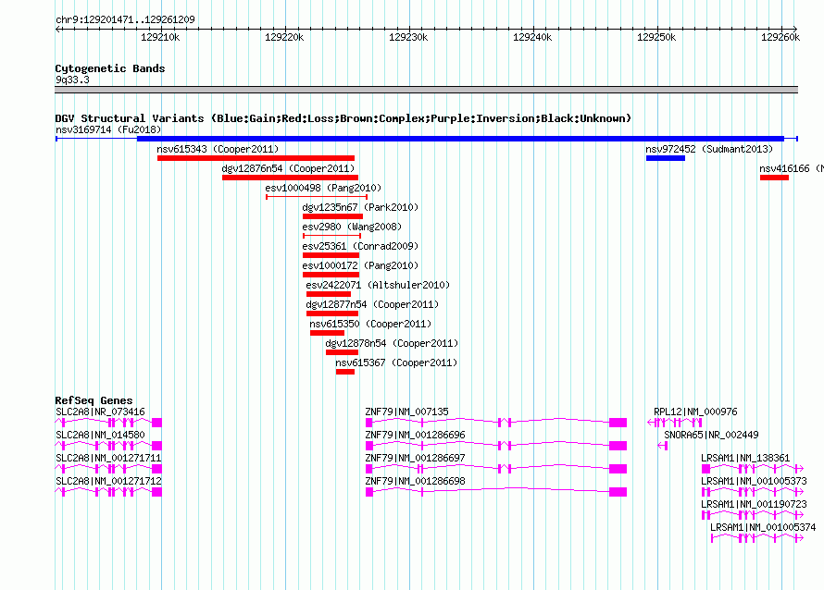Viewport: 824px width, 590px height.
Task: Click the esv1000498 (Pang2010) label
Action: [323, 188]
